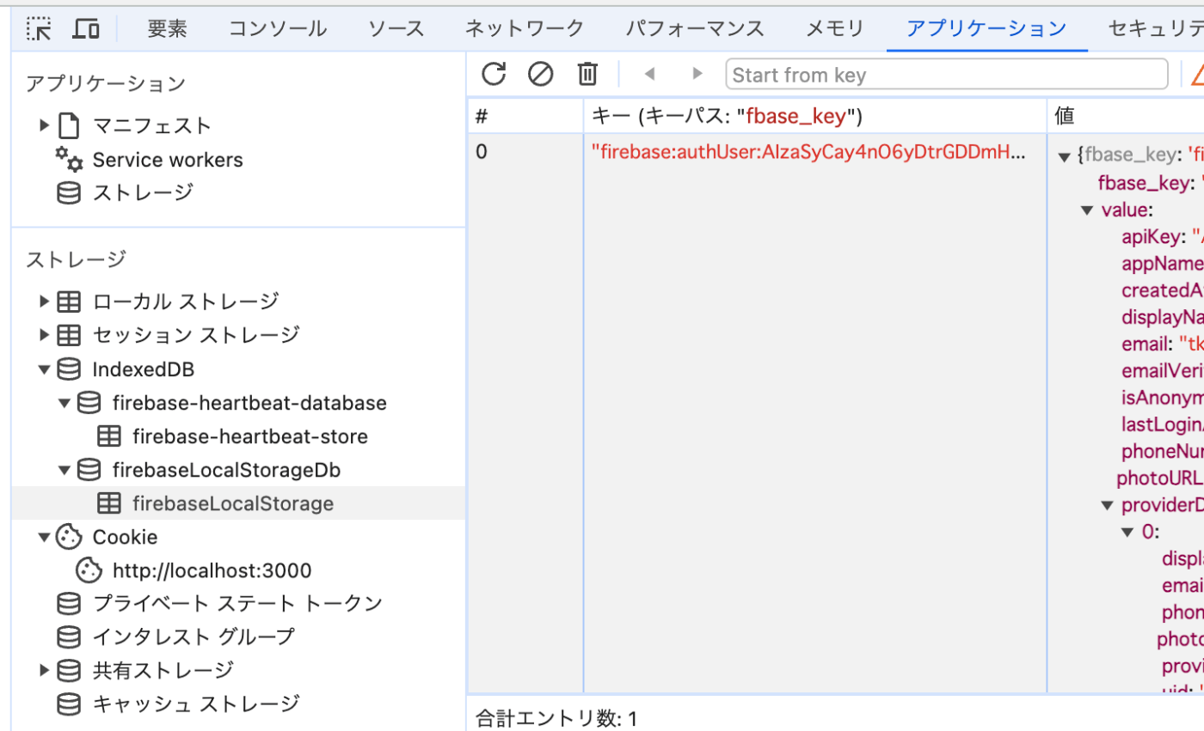Click the delete selected trash icon
This screenshot has width=1204, height=731.
coord(587,74)
